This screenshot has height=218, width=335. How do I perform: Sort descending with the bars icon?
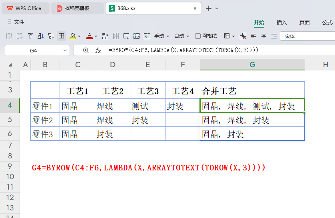51,36
